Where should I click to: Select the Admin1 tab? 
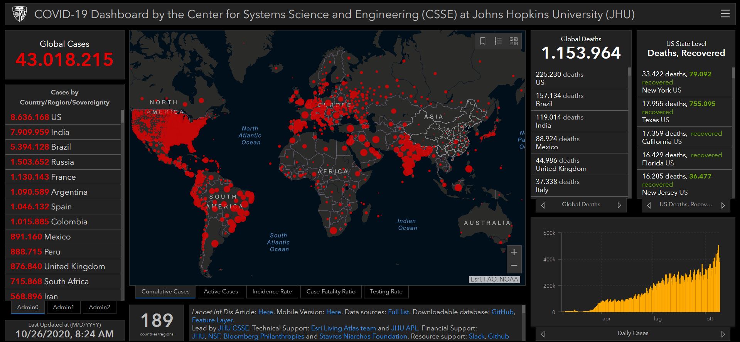tap(64, 307)
